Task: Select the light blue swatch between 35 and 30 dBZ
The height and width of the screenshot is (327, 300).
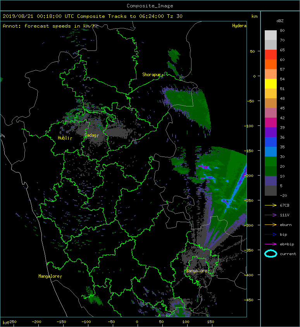Action: pyautogui.click(x=271, y=152)
